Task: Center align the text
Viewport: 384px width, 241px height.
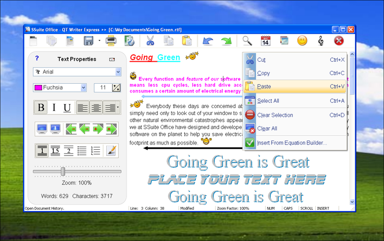Action: (96, 107)
